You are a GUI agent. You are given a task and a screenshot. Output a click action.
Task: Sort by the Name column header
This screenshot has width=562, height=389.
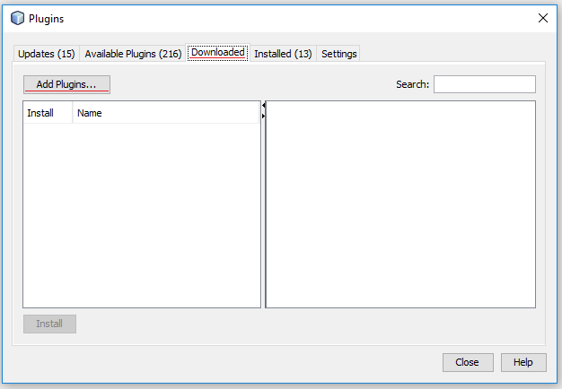pos(166,113)
